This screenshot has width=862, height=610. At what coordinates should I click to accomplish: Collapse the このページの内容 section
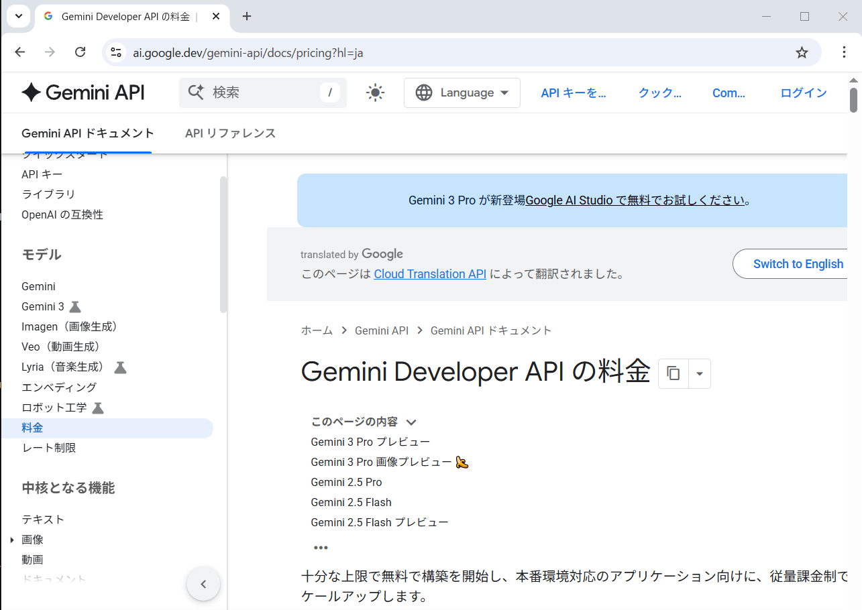pyautogui.click(x=411, y=422)
